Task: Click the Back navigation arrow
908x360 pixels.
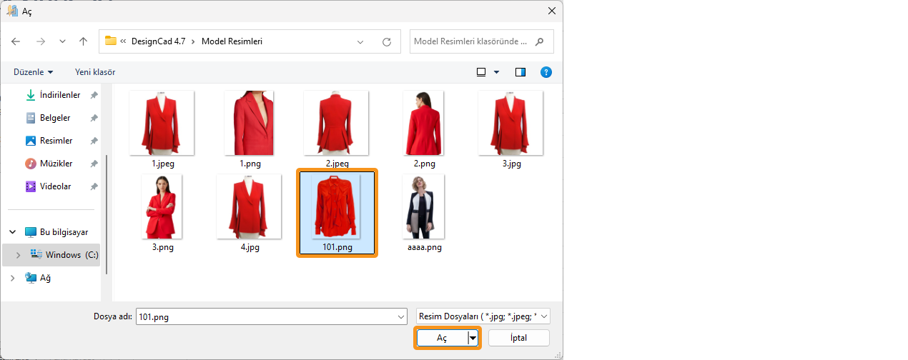Action: pyautogui.click(x=16, y=41)
